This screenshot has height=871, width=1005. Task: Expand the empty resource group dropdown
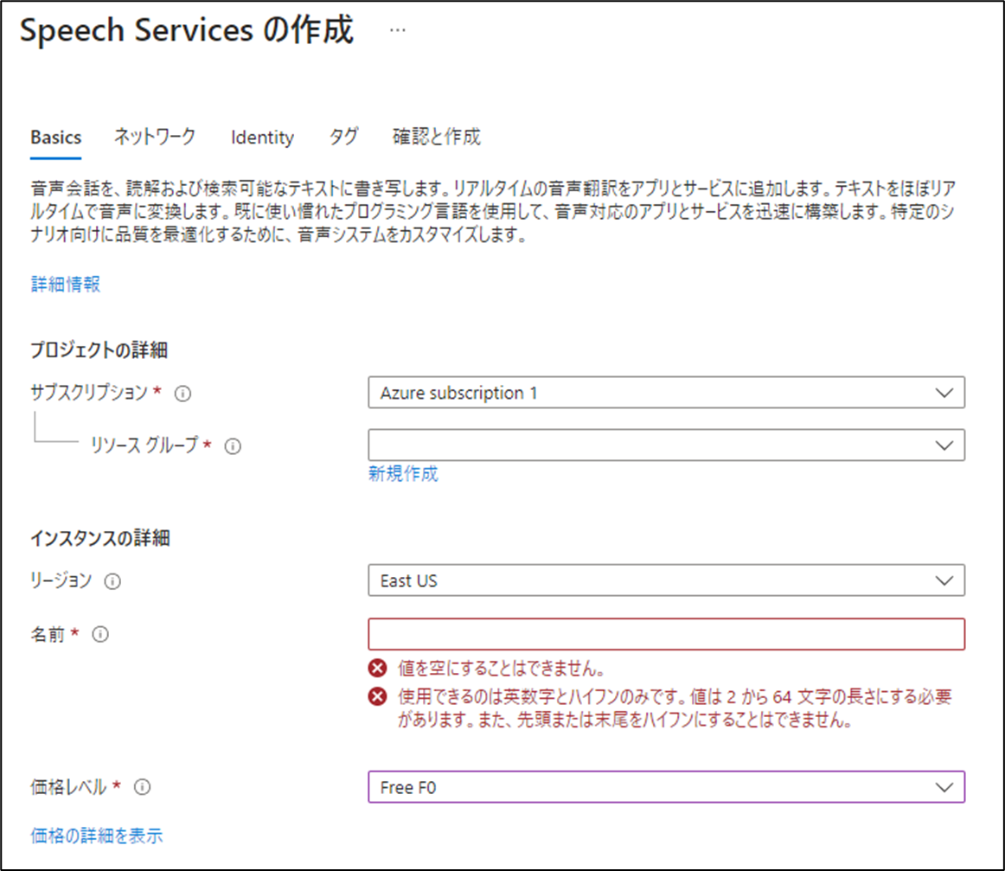click(x=666, y=445)
